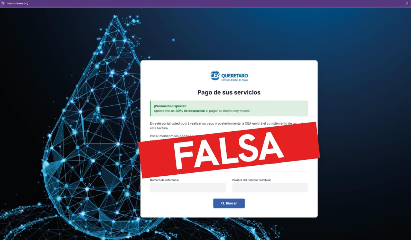Click the 'Palabra del nombre del titular' label

click(x=251, y=180)
